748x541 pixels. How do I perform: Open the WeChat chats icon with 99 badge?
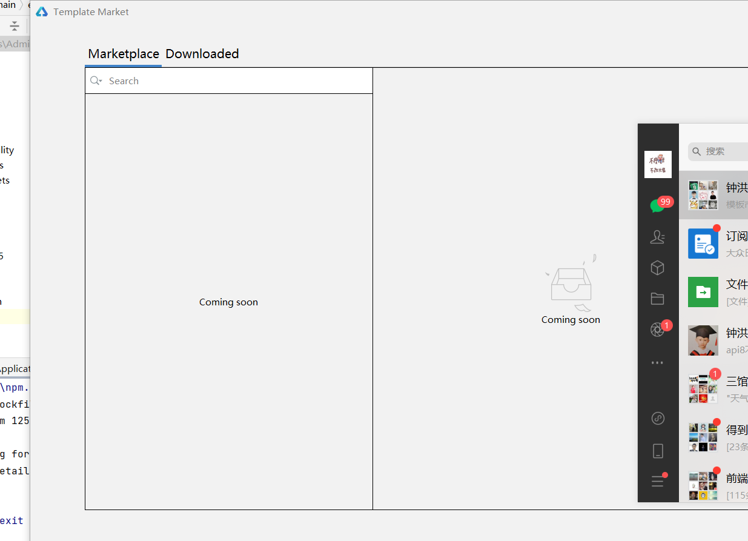658,205
